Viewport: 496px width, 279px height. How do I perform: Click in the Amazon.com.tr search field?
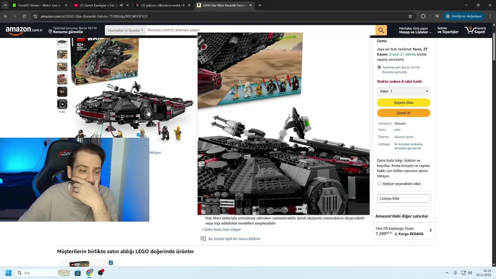(x=260, y=30)
